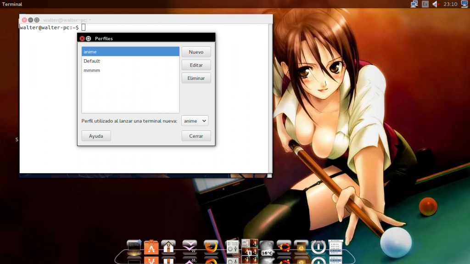Select the anime profile in the list
This screenshot has width=470, height=264.
coord(130,51)
